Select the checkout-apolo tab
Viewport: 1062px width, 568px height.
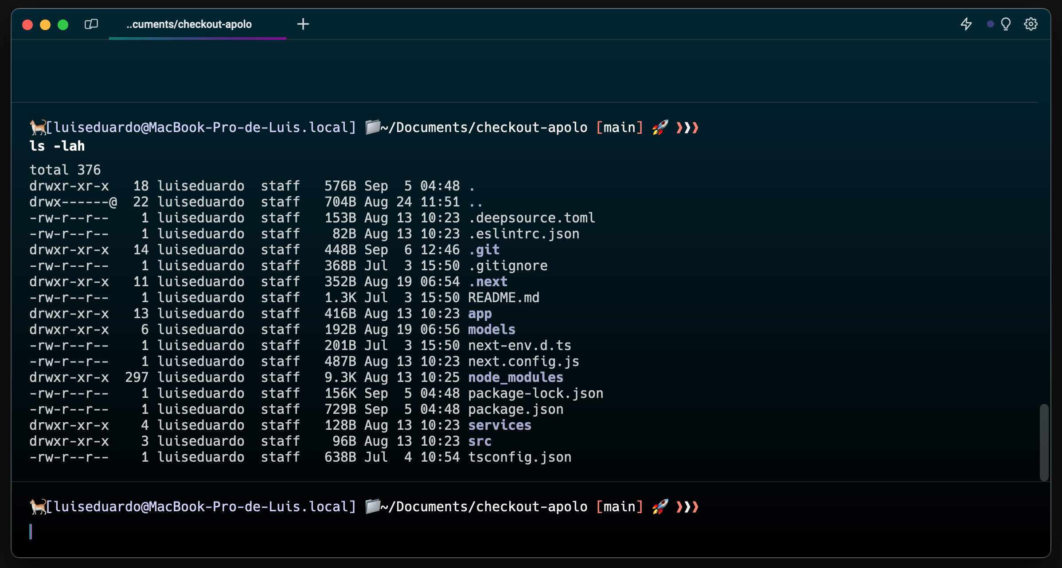189,24
